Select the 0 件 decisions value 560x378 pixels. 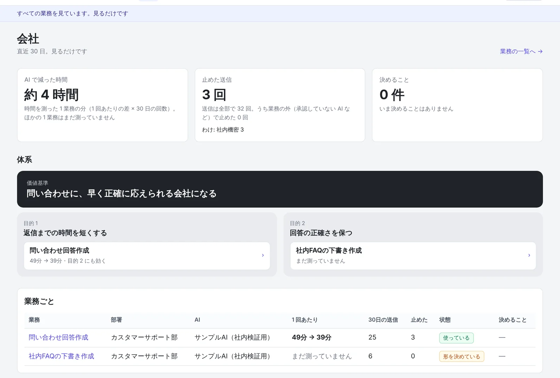tap(392, 95)
